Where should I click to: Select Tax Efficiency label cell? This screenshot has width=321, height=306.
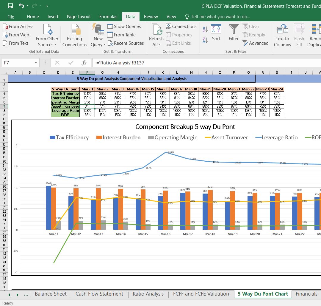pyautogui.click(x=65, y=94)
